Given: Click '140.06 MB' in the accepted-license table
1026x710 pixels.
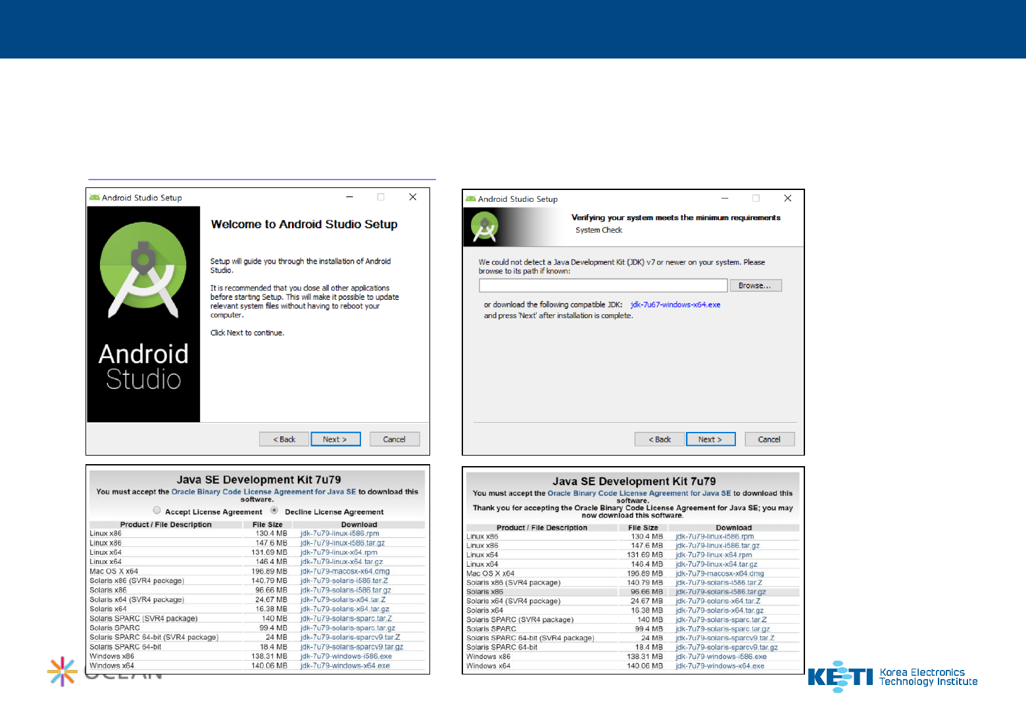Looking at the screenshot, I should coord(645,666).
